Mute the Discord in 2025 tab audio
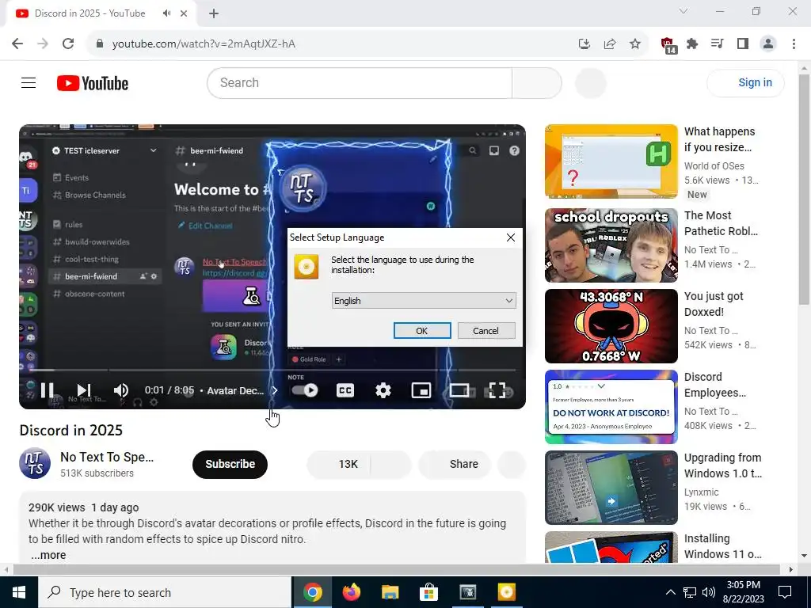 click(x=166, y=13)
